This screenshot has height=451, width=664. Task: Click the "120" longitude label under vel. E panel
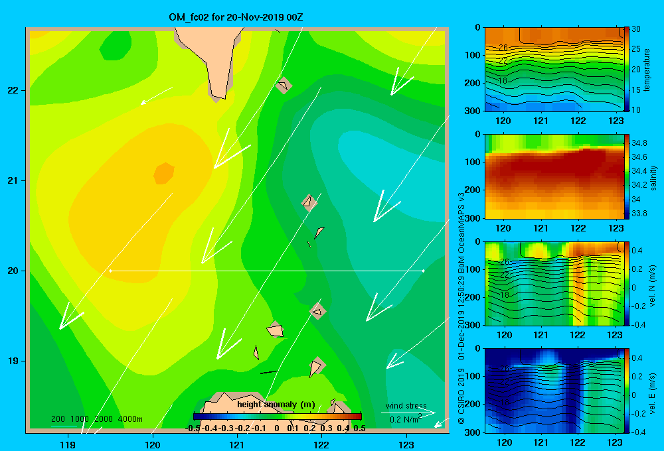(504, 442)
